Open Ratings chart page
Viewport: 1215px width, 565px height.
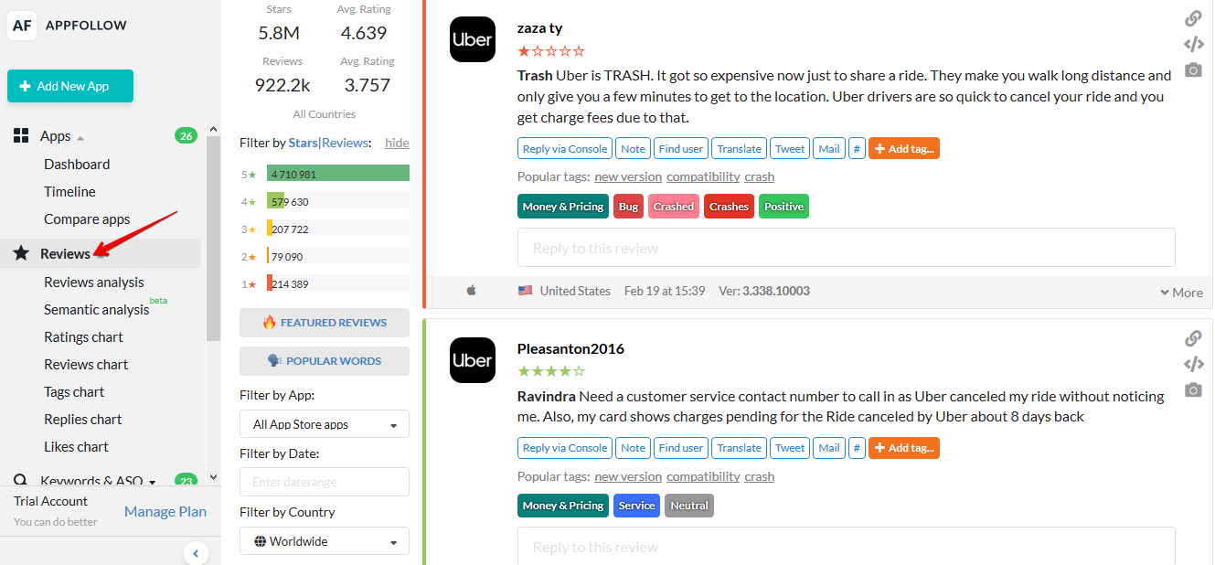tap(83, 337)
